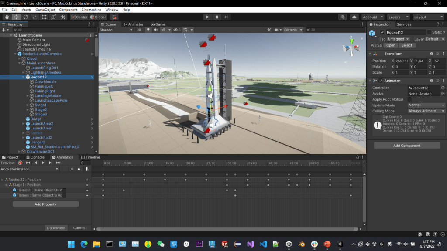
Task: Select the Hand tool in toolbar
Action: click(x=7, y=17)
